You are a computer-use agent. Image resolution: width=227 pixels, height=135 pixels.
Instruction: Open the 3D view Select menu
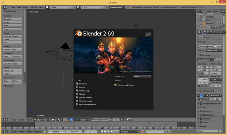(x=22, y=120)
